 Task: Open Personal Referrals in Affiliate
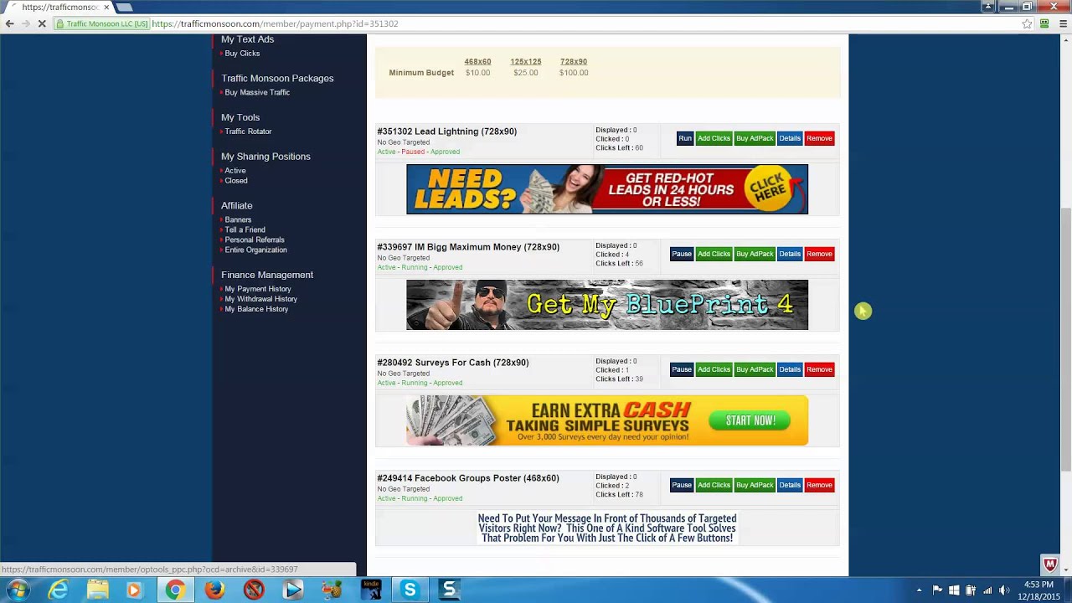point(255,240)
